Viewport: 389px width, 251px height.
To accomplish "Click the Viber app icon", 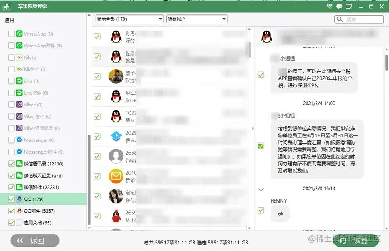I will 19,105.
